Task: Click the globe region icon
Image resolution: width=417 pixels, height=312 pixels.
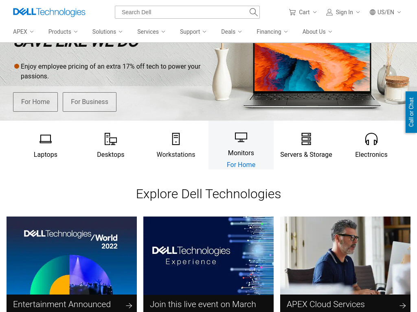Action: pos(373,12)
